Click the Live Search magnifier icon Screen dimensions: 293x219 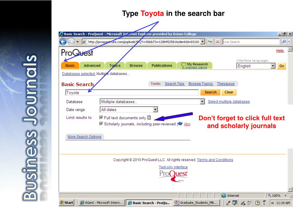click(284, 42)
